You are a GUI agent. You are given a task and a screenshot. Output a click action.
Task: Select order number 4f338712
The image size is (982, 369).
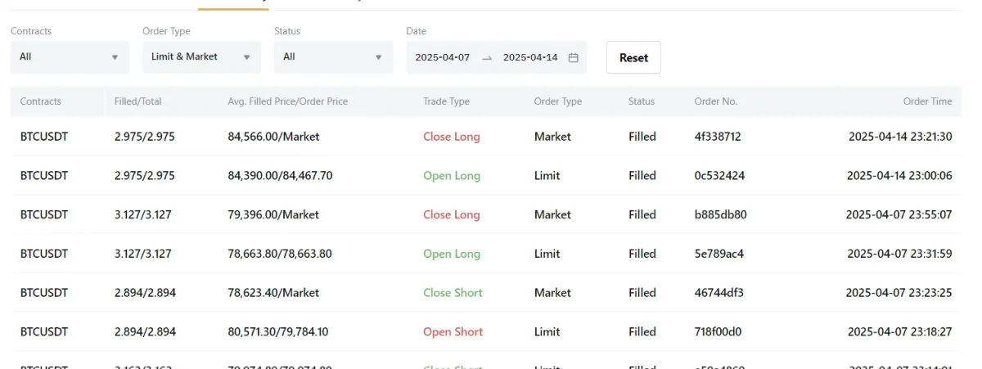[x=718, y=137]
